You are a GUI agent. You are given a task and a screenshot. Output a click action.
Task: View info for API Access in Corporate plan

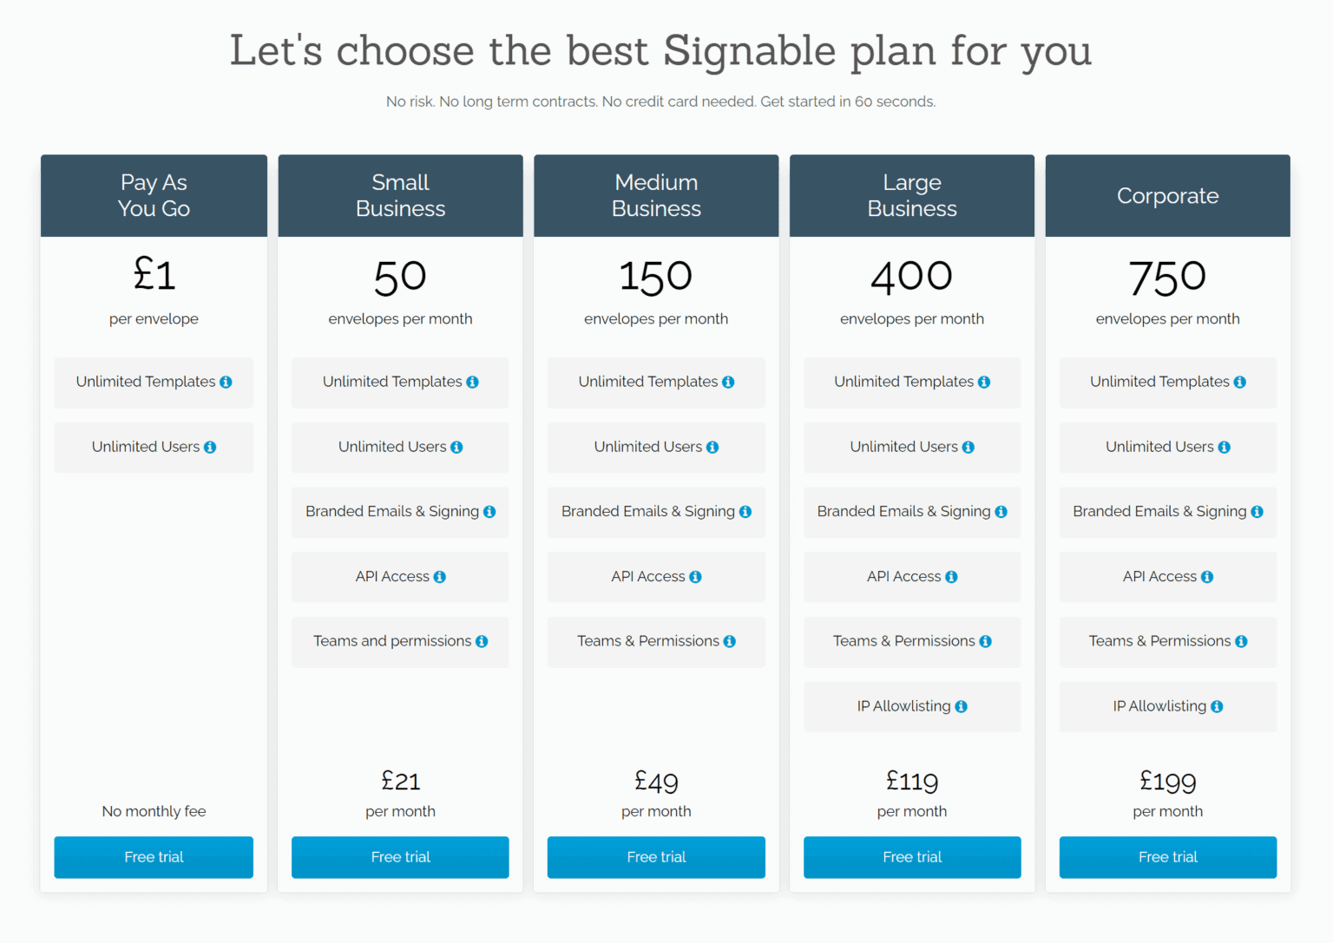point(1207,576)
